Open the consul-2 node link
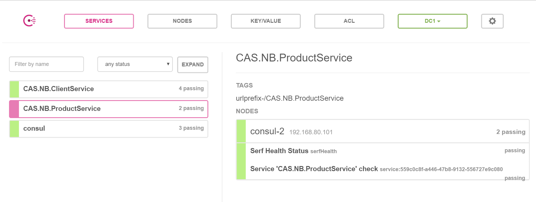This screenshot has width=536, height=202. point(267,131)
